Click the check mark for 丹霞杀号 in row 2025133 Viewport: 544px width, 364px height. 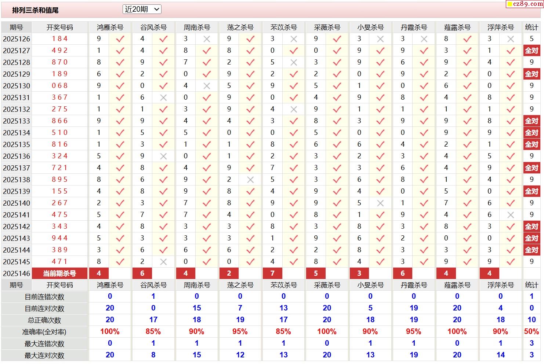[x=424, y=121]
